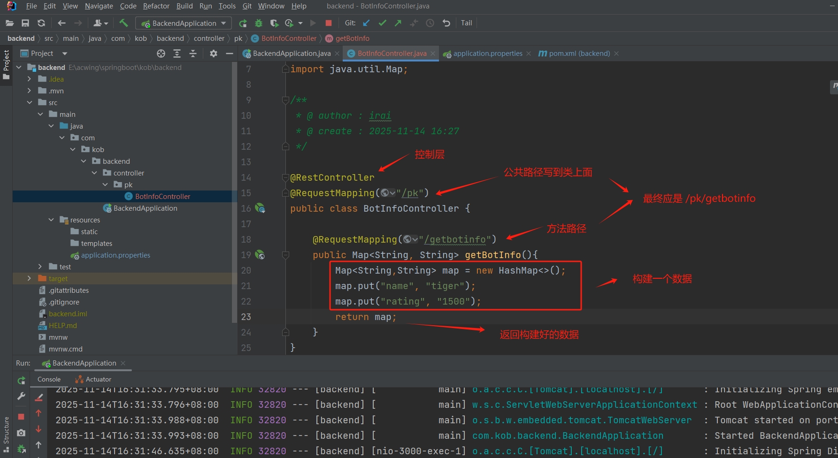This screenshot has width=838, height=458.
Task: Click the Tail button in the toolbar
Action: 466,23
